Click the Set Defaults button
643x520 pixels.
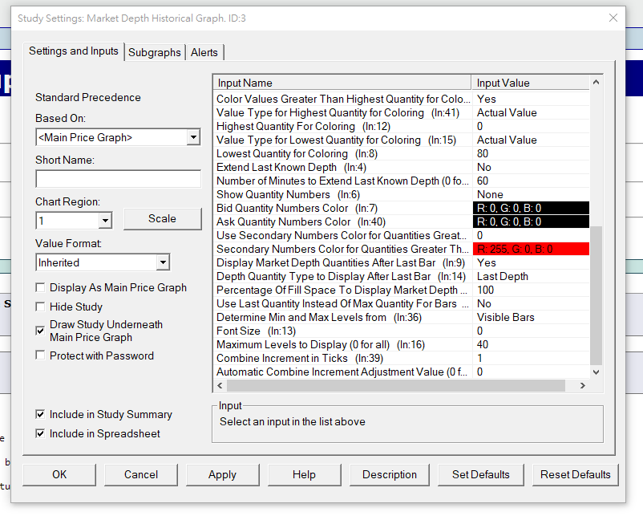(x=480, y=475)
